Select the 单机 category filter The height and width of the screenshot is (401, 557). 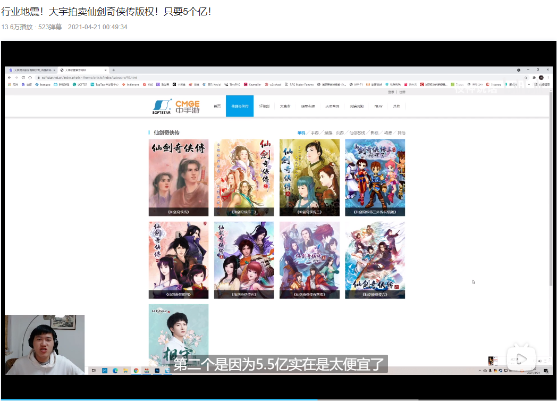[301, 132]
